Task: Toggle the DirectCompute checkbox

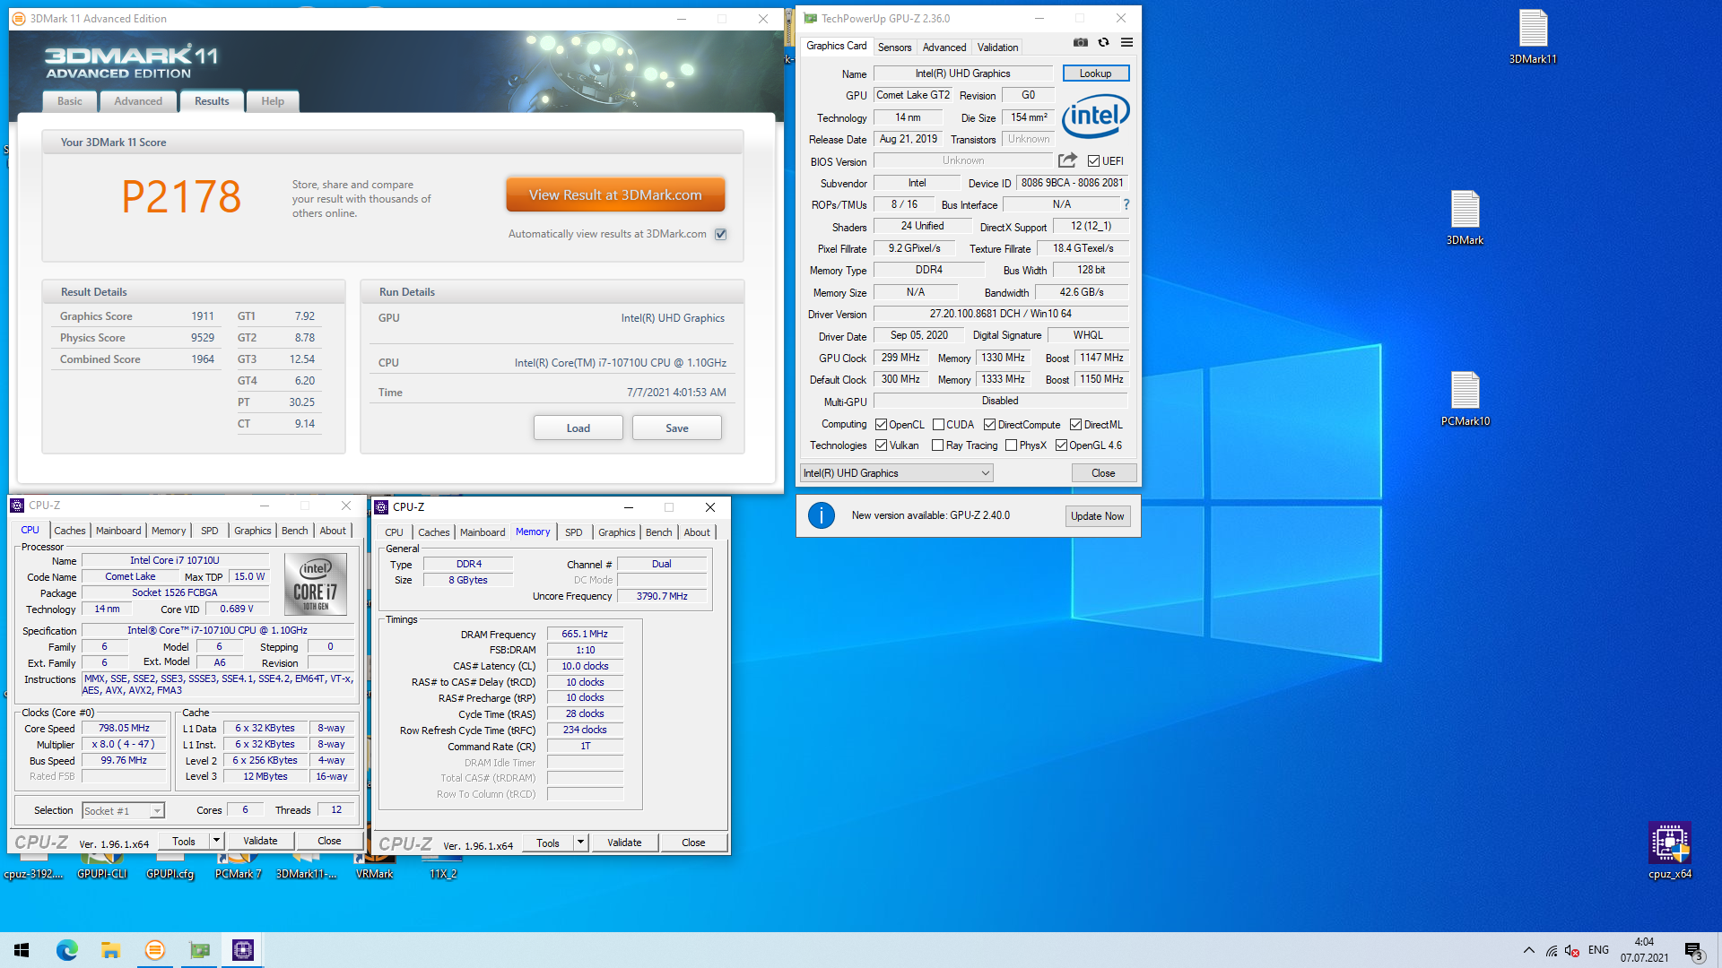Action: [989, 425]
